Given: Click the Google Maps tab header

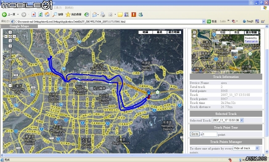Looking at the screenshot, I should click(19, 26).
